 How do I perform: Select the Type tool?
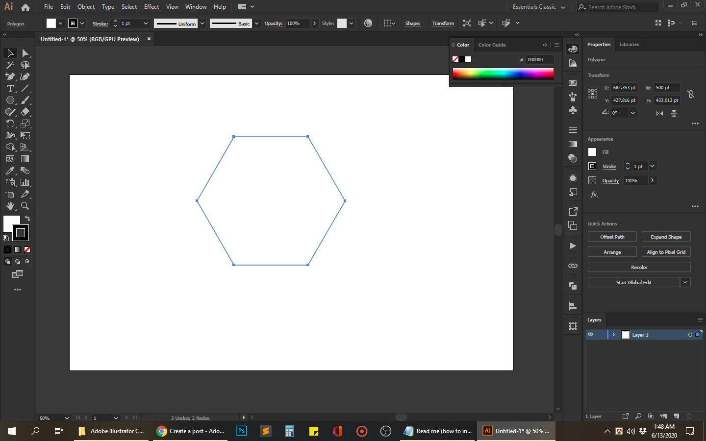point(10,88)
